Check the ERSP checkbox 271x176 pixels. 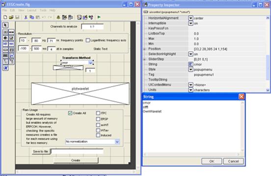pyautogui.click(x=98, y=119)
